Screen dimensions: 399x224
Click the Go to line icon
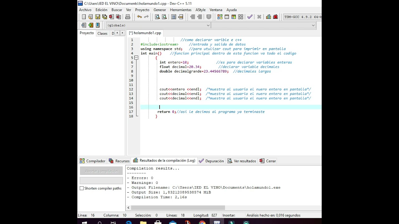pyautogui.click(x=180, y=17)
